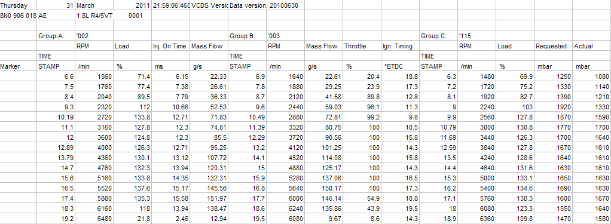Click requested pressure 1870
This screenshot has width=611, height=224.
(554, 117)
